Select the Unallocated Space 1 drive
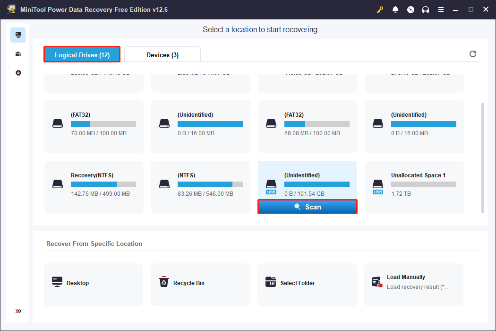This screenshot has width=496, height=331. click(414, 187)
